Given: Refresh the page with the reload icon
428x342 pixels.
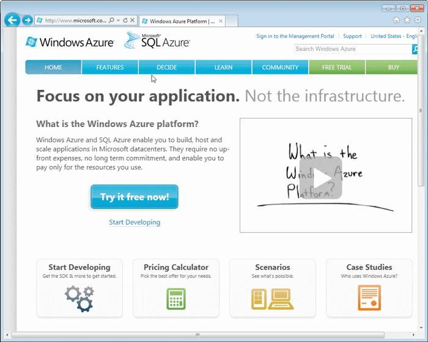Looking at the screenshot, I should point(125,20).
